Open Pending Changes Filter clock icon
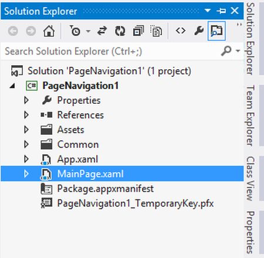 (x=75, y=30)
